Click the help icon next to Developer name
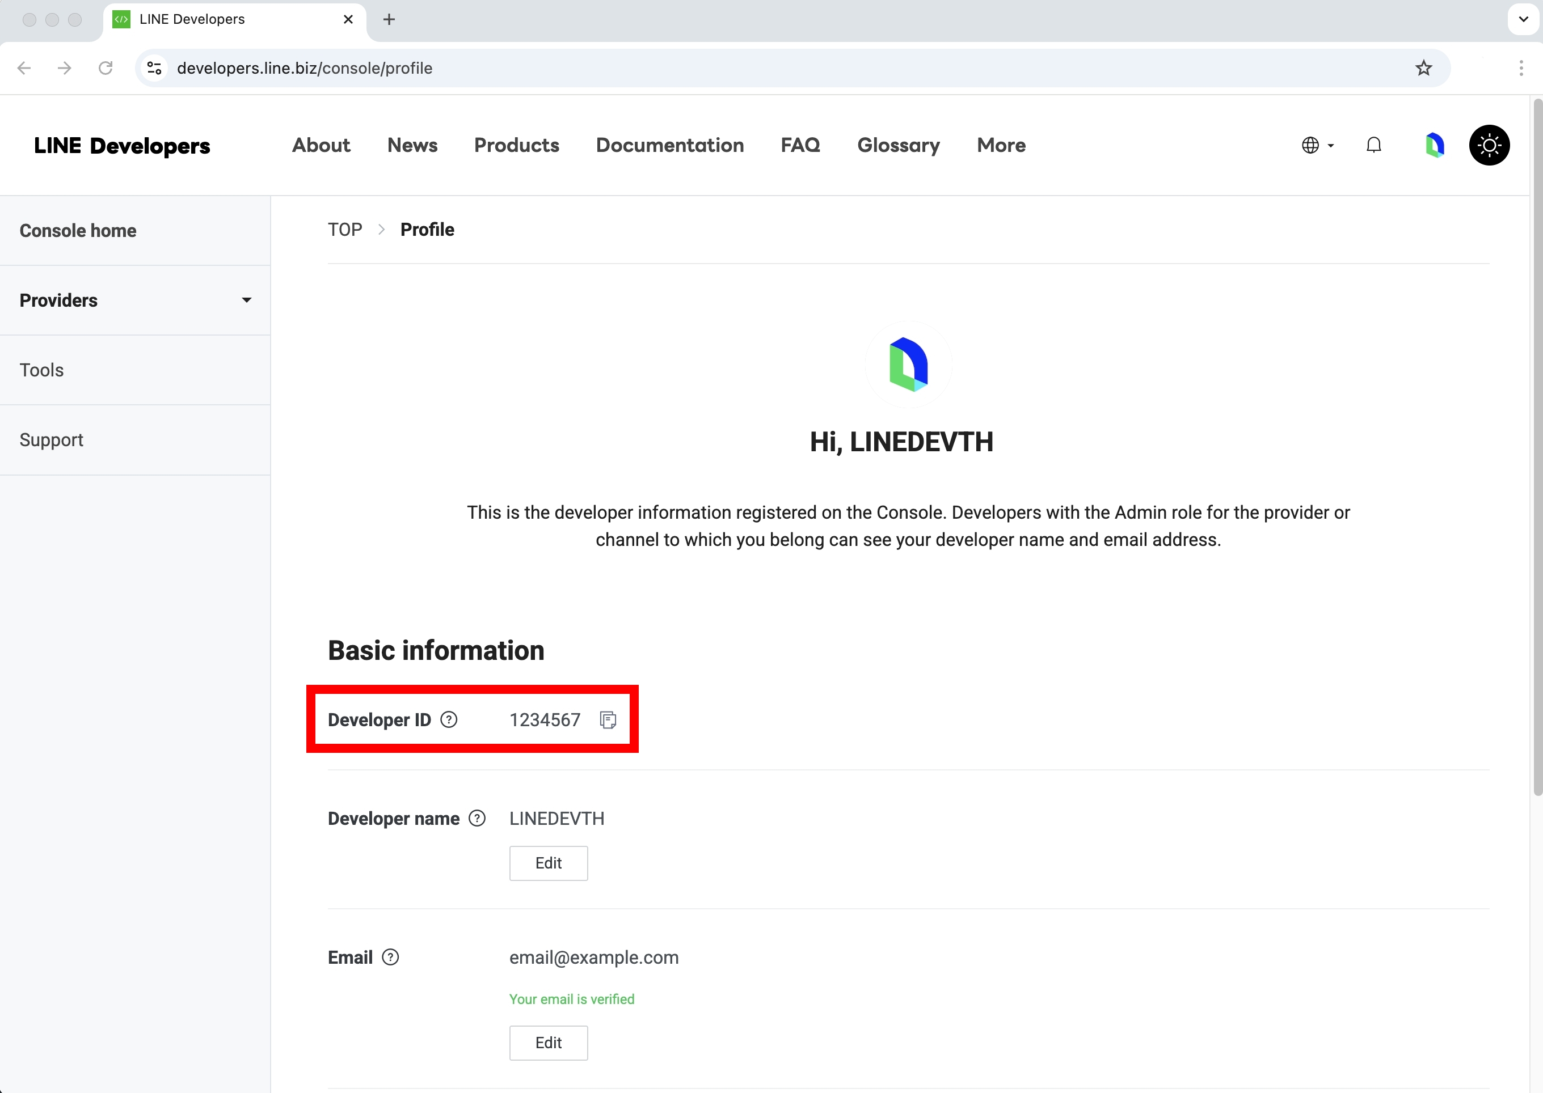Image resolution: width=1543 pixels, height=1093 pixels. tap(477, 817)
